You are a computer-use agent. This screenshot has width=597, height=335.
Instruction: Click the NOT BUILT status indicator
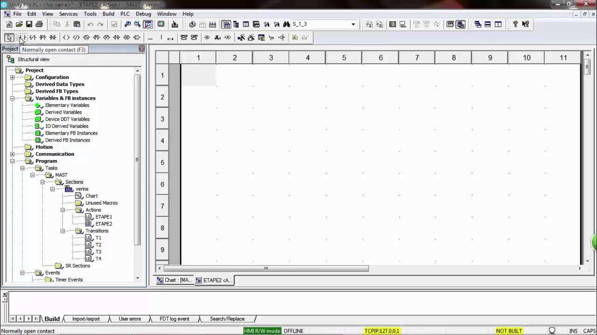[509, 331]
